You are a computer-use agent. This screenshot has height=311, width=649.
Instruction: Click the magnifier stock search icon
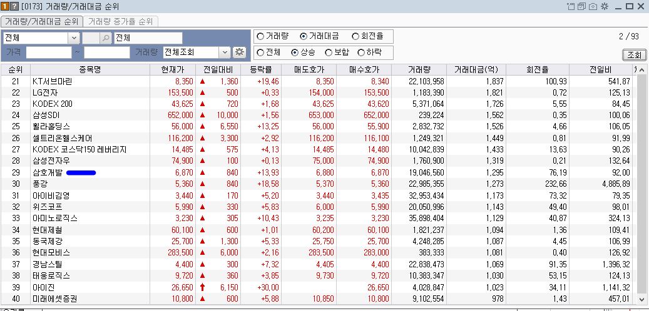click(106, 38)
